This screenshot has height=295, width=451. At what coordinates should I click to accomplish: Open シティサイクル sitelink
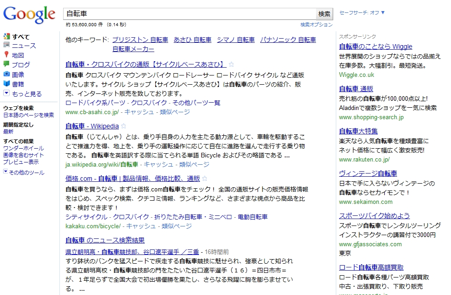[86, 217]
